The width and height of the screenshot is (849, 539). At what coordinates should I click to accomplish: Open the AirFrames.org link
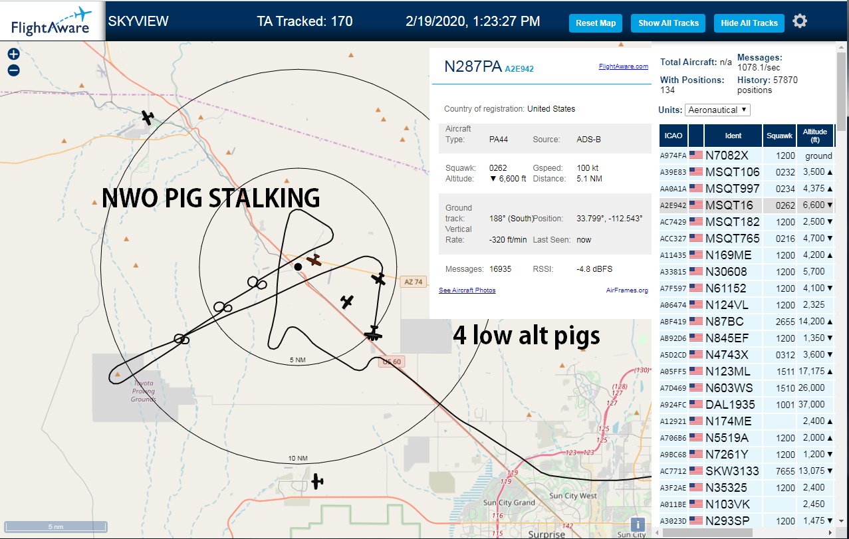click(x=627, y=290)
